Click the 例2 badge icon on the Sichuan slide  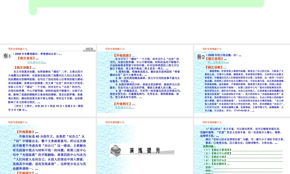pyautogui.click(x=201, y=57)
